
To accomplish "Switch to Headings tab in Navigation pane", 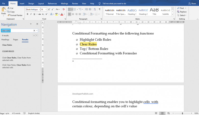I will click(5, 40).
